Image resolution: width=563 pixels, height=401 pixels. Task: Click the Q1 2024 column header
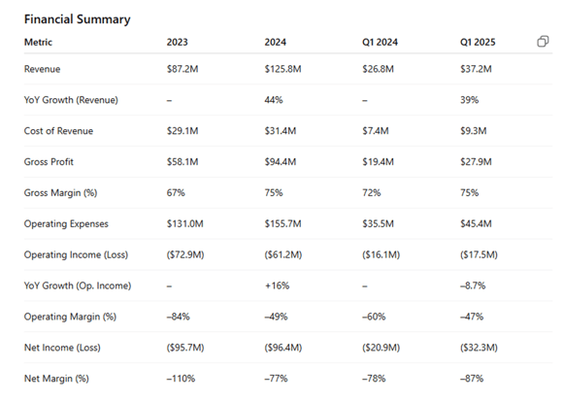[x=380, y=42]
